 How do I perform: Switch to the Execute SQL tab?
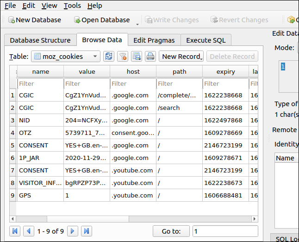point(206,40)
